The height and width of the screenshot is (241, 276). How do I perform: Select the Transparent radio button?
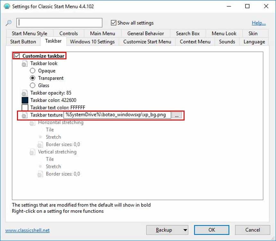(32, 78)
